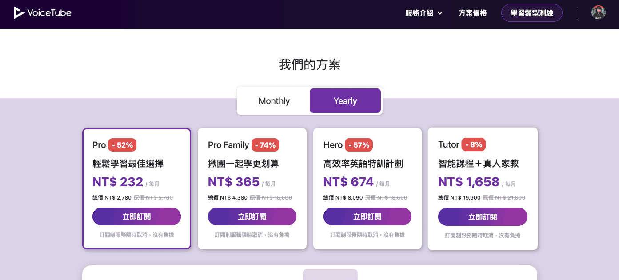Click the strikethrough 原價 NT$ 21,600 text
The image size is (619, 280).
coord(504,198)
